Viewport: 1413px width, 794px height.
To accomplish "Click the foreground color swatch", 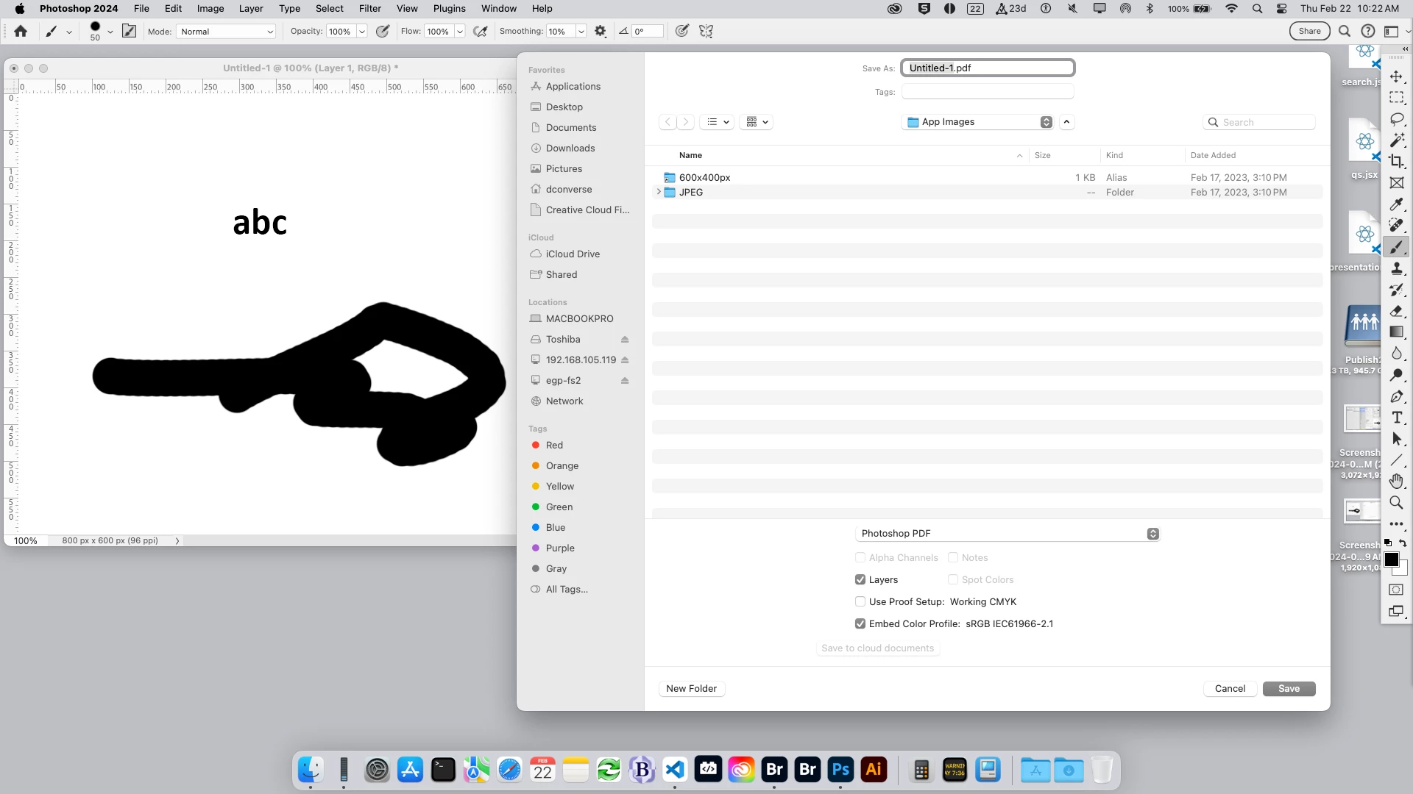I will click(1390, 560).
